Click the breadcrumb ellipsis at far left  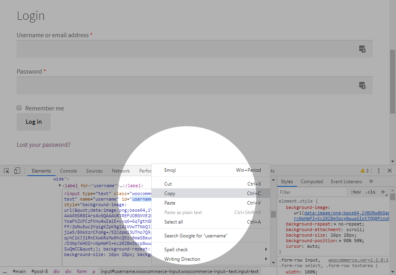click(x=4, y=271)
